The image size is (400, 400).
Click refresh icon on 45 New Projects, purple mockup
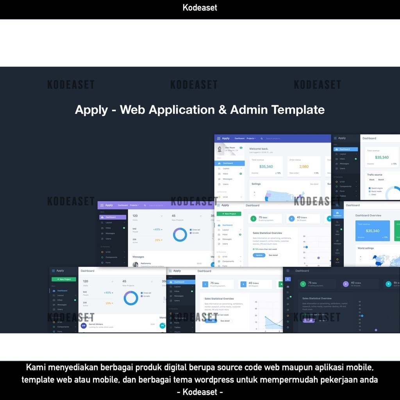201,216
